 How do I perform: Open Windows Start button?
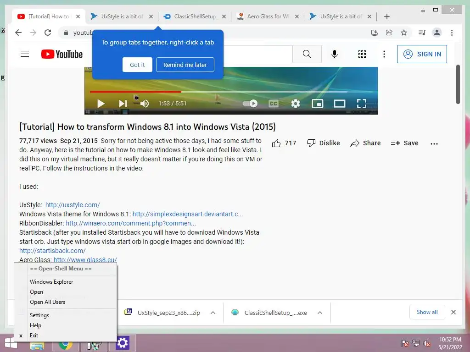tap(11, 343)
